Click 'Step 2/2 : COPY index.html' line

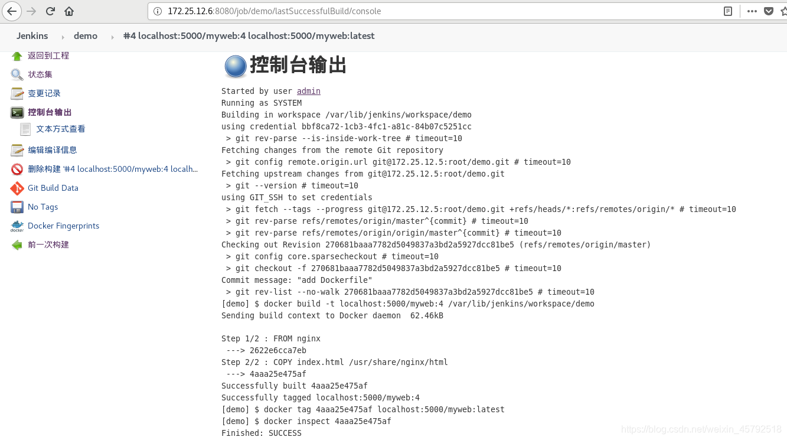coord(335,362)
